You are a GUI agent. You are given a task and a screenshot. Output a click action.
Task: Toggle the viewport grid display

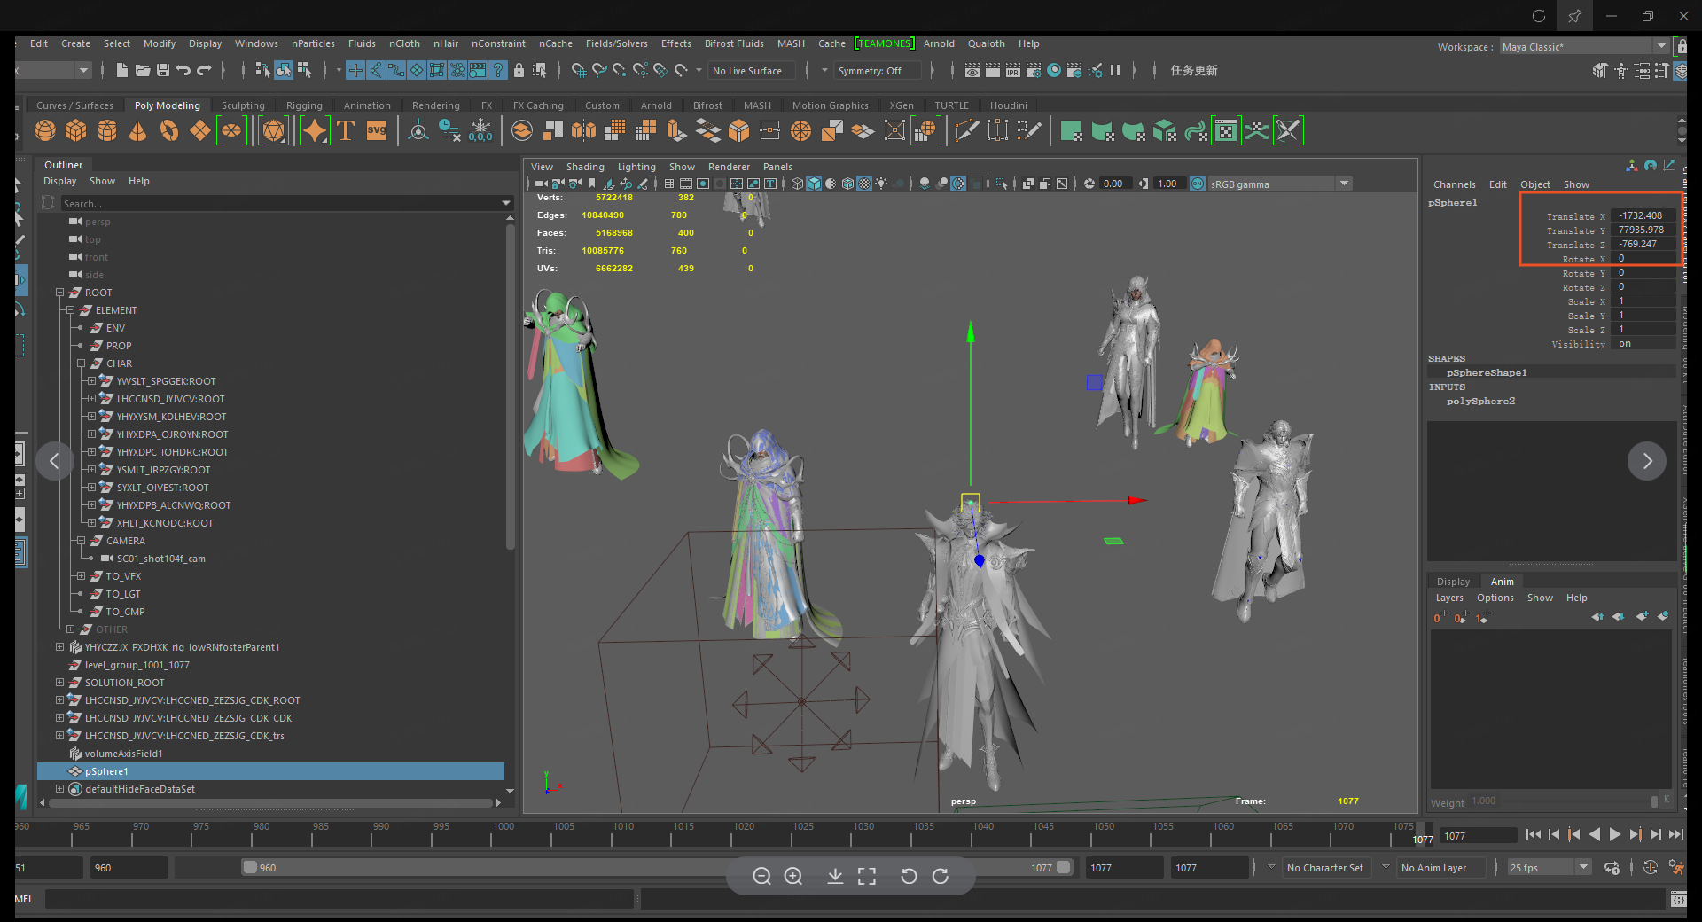(x=669, y=184)
